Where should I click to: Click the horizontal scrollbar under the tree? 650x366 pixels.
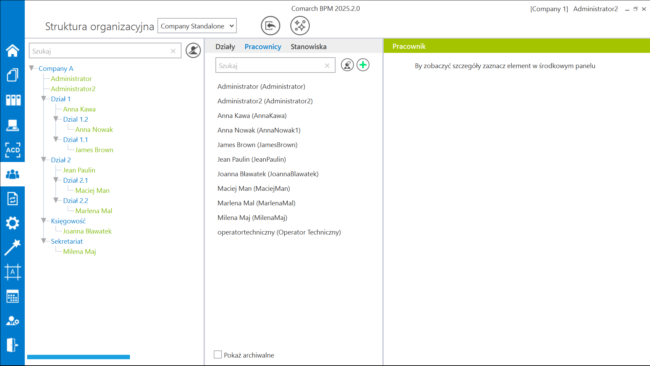pos(78,357)
